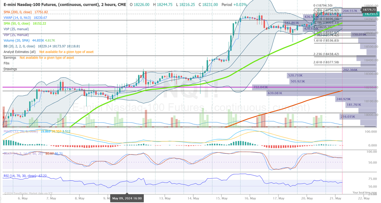
Task: Click the 181.761K volume profile label
Action: click(354, 105)
